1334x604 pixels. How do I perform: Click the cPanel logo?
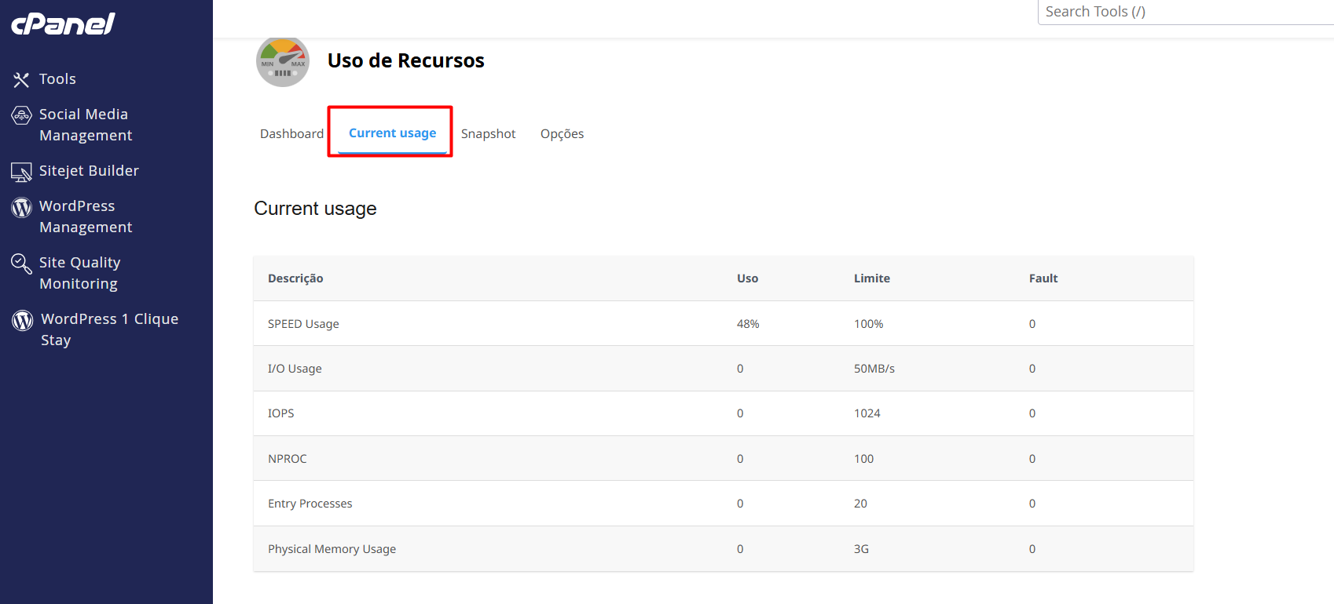(63, 24)
